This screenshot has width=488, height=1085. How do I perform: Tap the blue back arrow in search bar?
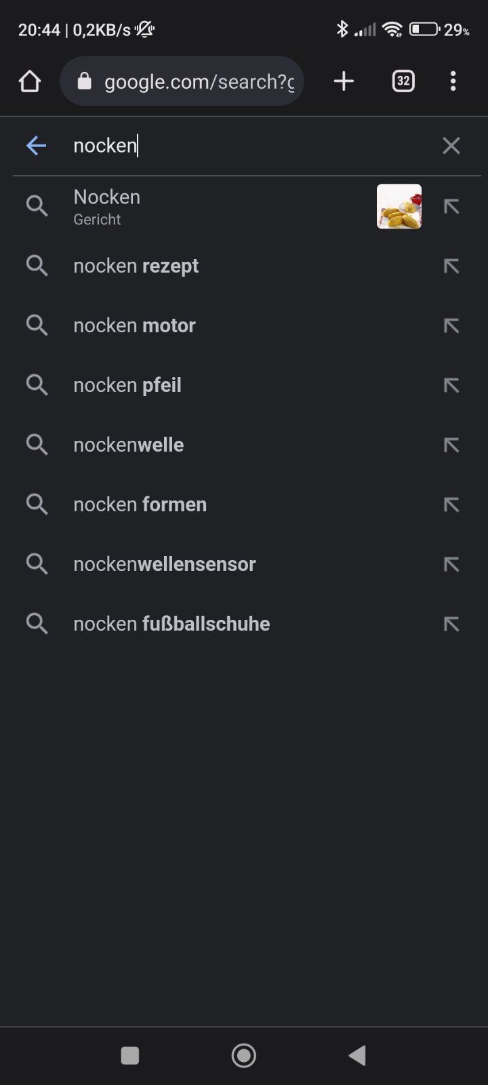(x=36, y=145)
